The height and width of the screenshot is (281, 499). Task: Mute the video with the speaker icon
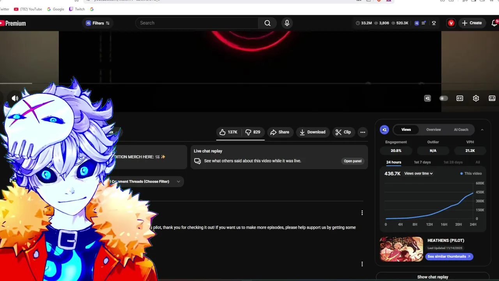[x=15, y=98]
